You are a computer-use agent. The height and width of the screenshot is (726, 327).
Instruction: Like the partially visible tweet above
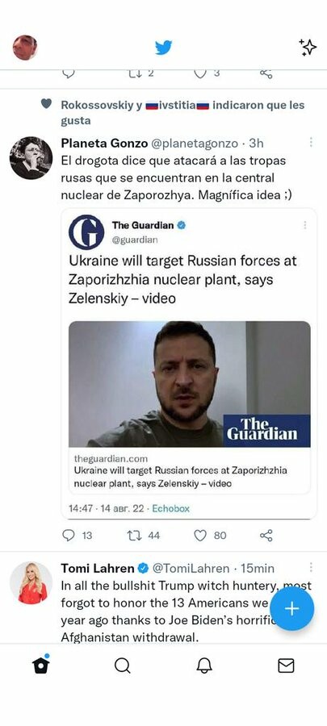pos(200,73)
